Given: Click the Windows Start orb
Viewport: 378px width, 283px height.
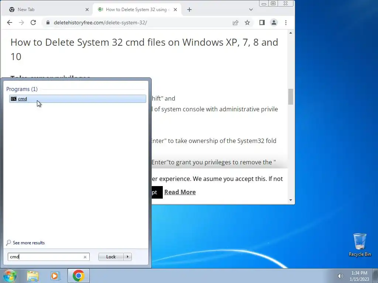Looking at the screenshot, I should [10, 276].
